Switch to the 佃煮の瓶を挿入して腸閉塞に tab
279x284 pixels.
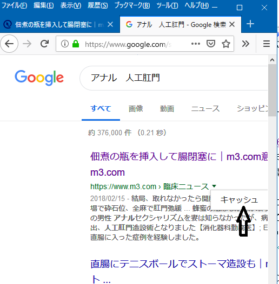(54, 24)
